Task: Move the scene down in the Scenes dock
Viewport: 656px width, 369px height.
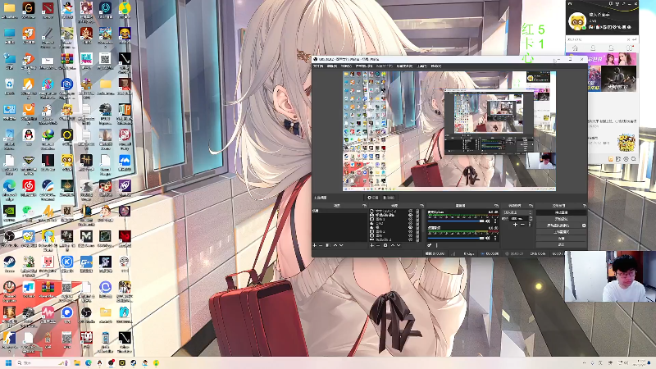Action: coord(341,245)
